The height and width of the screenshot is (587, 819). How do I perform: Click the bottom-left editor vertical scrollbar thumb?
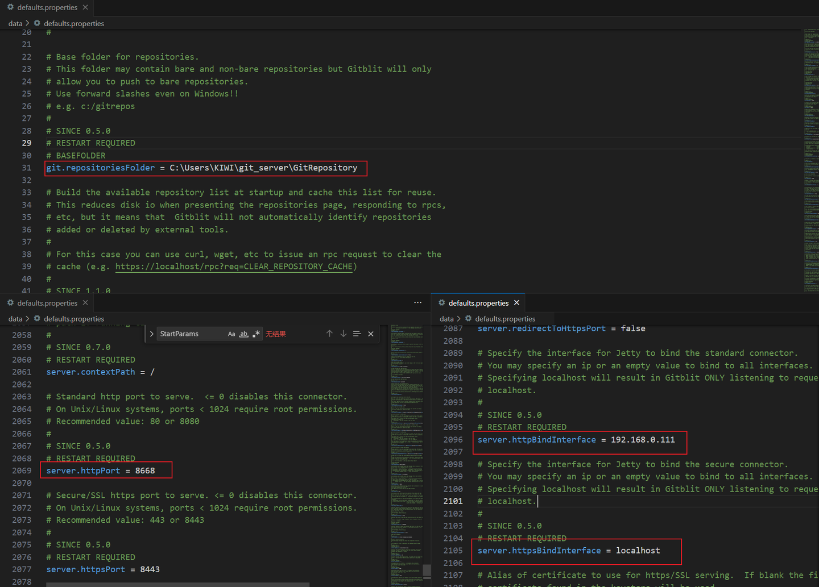pos(427,570)
